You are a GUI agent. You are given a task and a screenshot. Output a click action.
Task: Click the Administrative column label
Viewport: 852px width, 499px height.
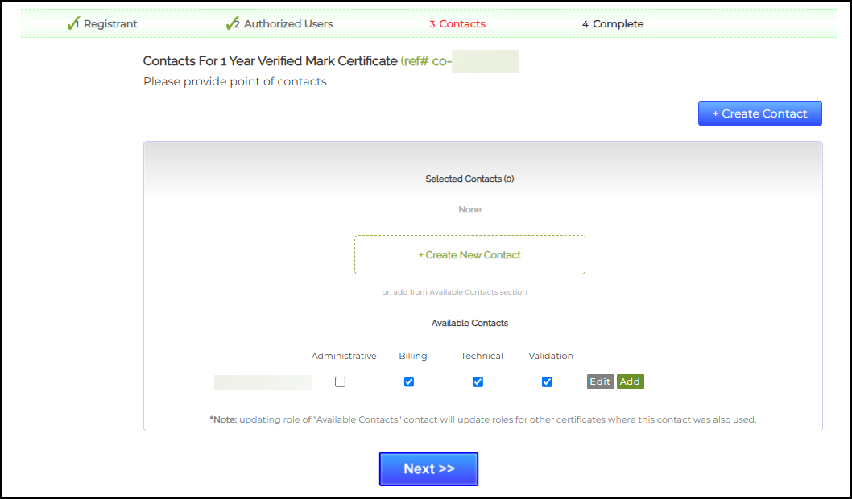pyautogui.click(x=344, y=356)
